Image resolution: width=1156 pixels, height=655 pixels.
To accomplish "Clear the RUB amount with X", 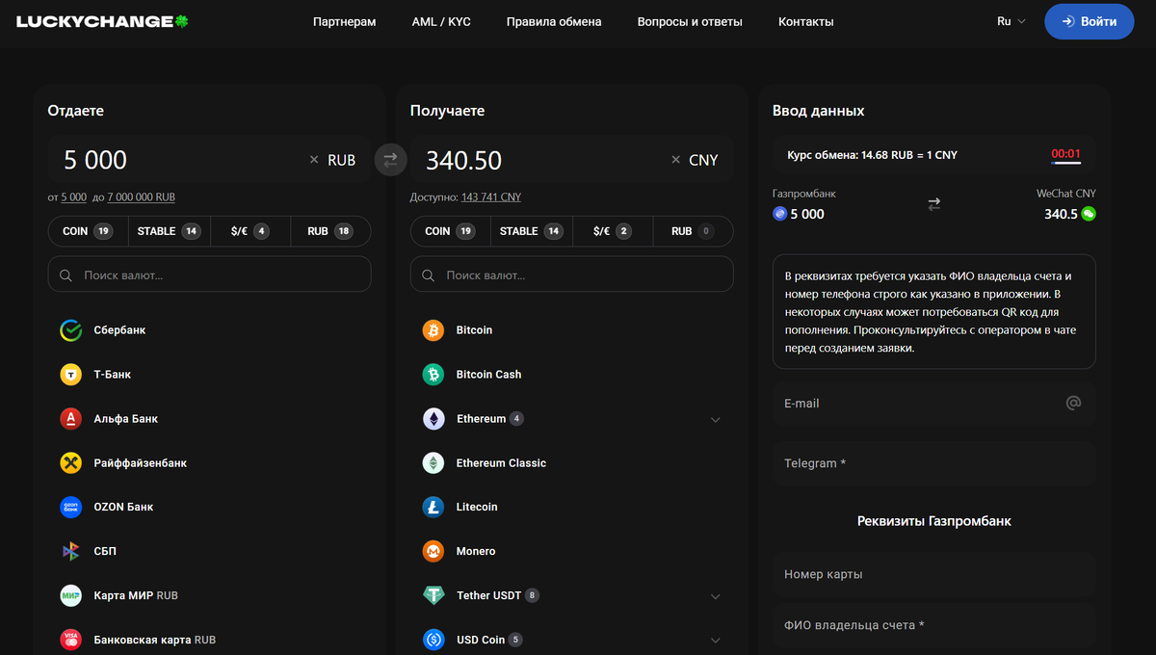I will (x=314, y=160).
